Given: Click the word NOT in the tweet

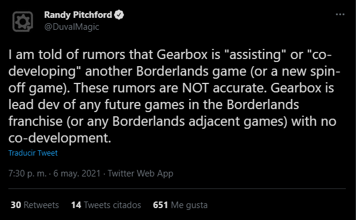Looking at the screenshot, I should (196, 88).
